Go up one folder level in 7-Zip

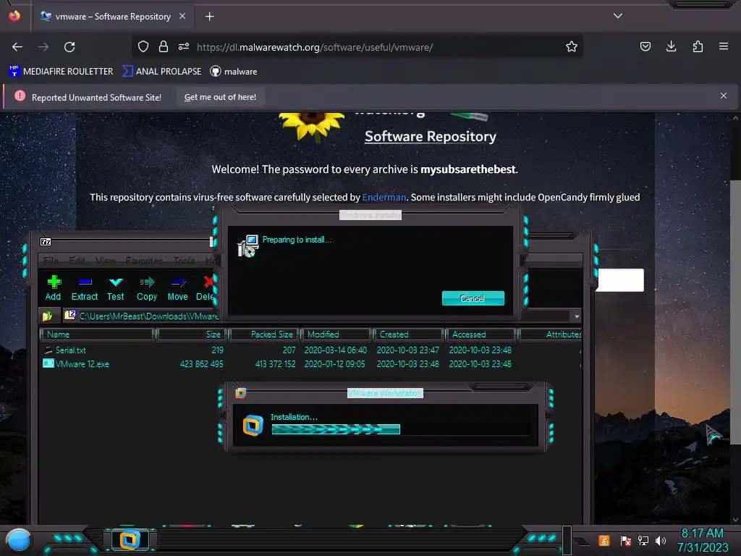pos(48,316)
